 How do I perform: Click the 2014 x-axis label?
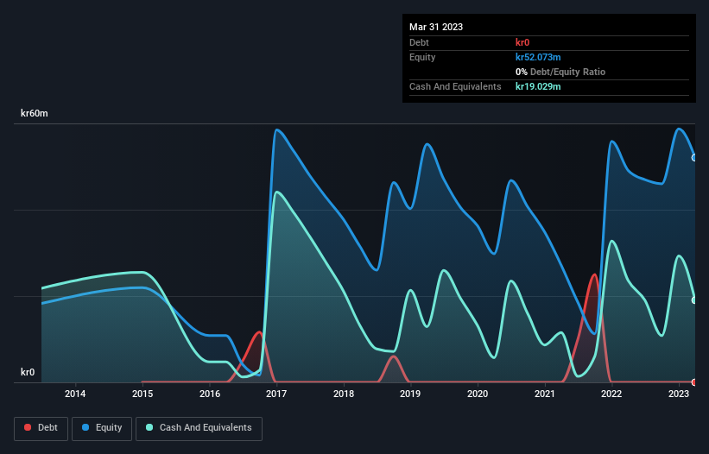coord(75,394)
